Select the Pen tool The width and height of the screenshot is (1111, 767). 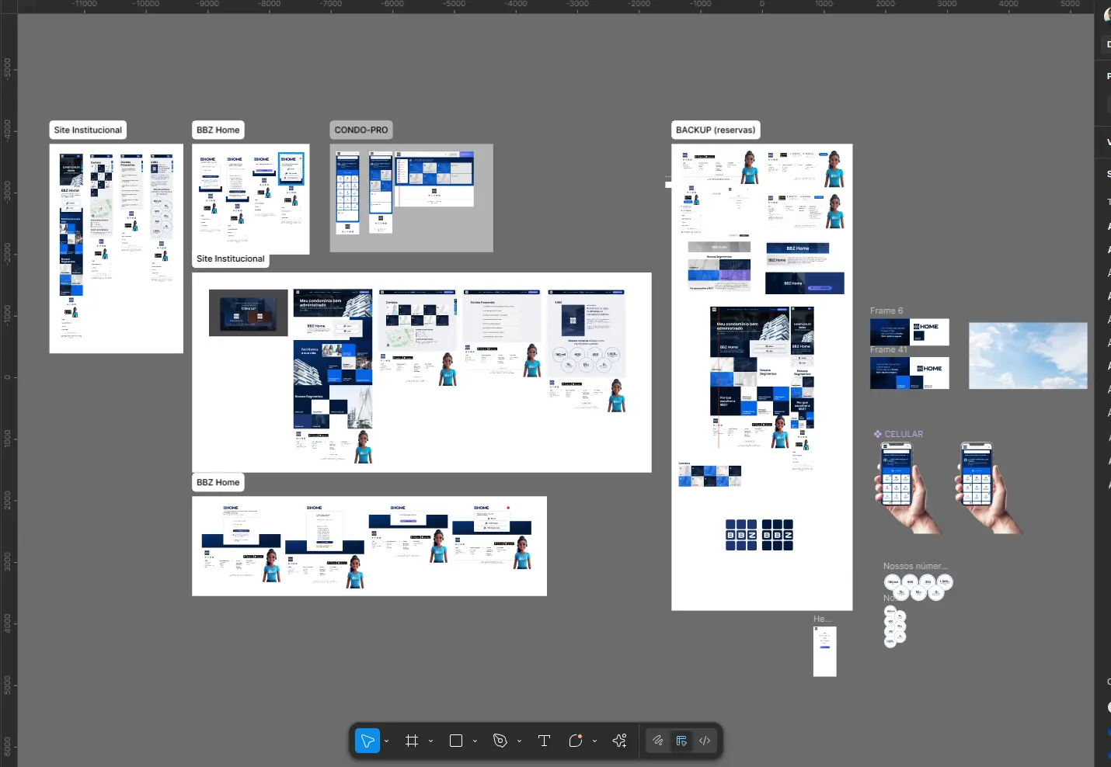coord(500,741)
